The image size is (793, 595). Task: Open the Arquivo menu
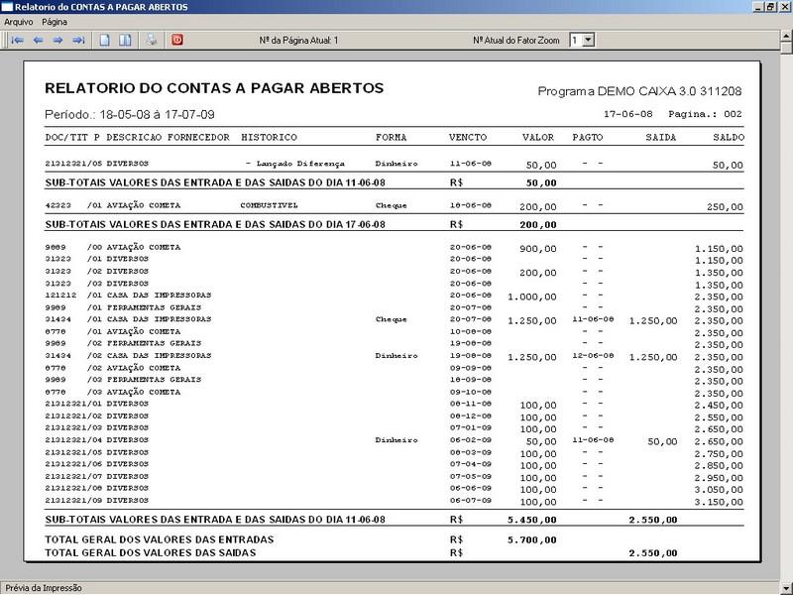(x=19, y=21)
